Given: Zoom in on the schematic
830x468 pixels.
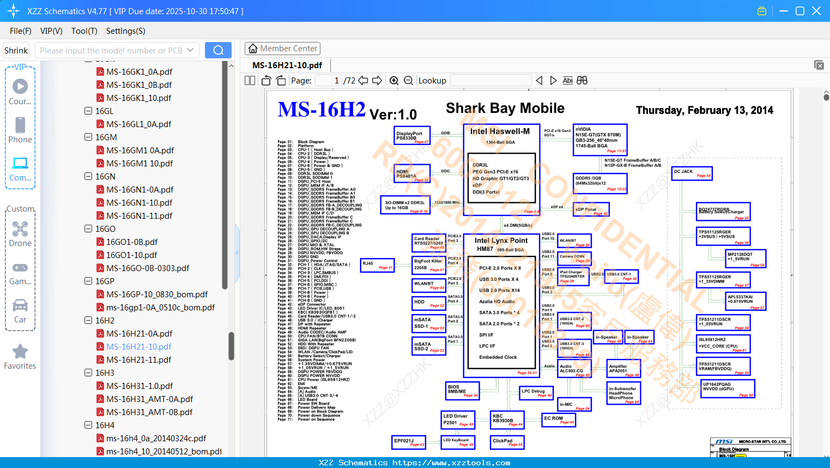Looking at the screenshot, I should tap(394, 81).
